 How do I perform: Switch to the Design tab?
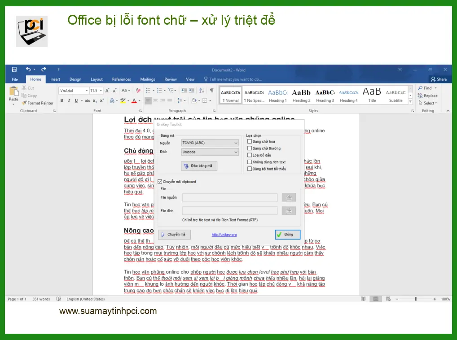tap(75, 79)
